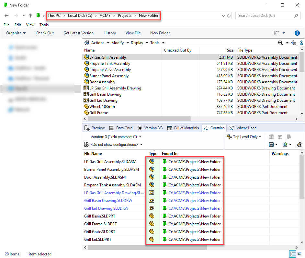The width and height of the screenshot is (305, 258).
Task: Open the export icon dropdown arrow
Action: (290, 145)
